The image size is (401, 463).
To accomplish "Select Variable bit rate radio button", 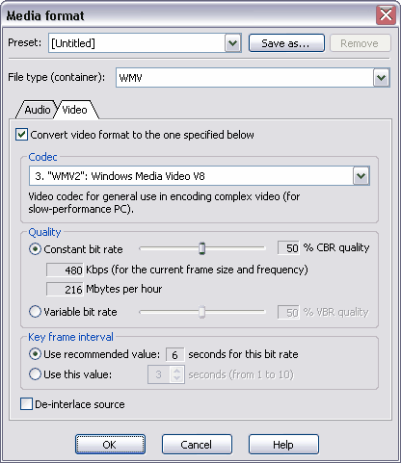I will click(x=35, y=312).
